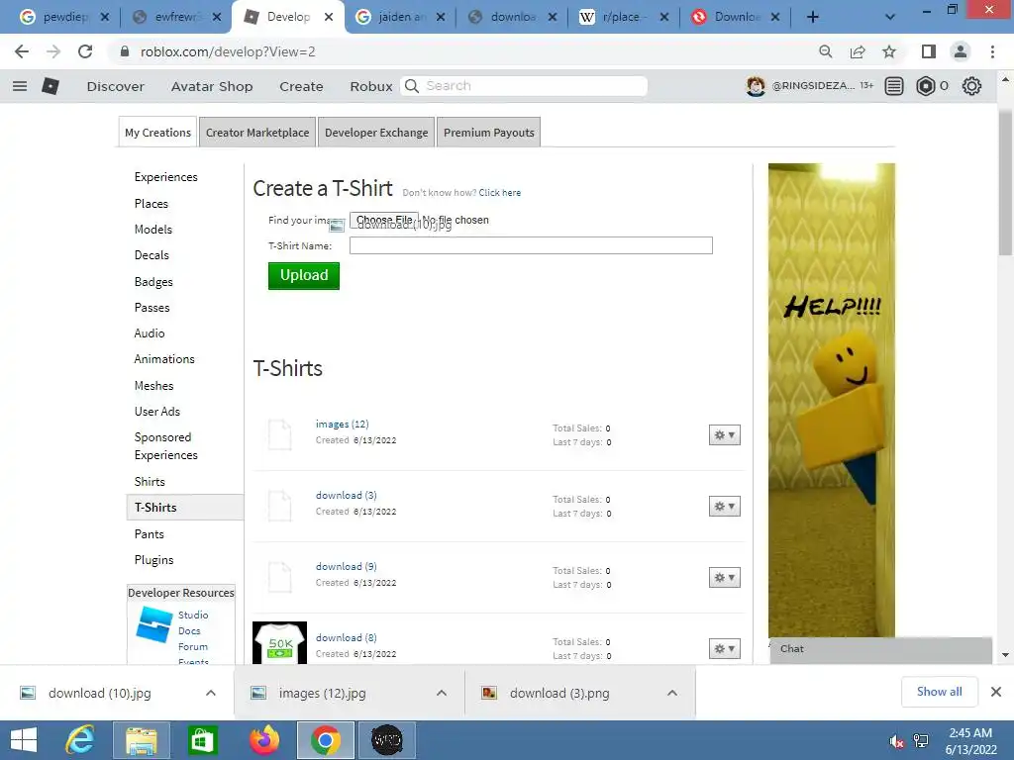Click the download (8) 50K shirt thumbnail
The height and width of the screenshot is (760, 1014).
pyautogui.click(x=279, y=643)
